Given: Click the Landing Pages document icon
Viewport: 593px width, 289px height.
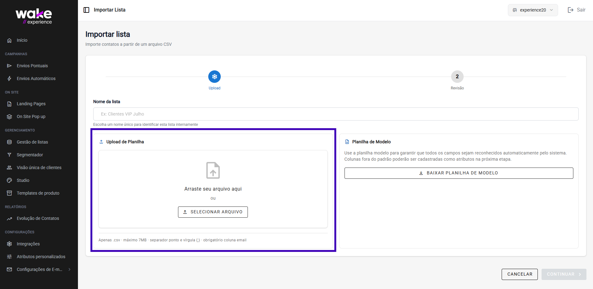Looking at the screenshot, I should point(9,104).
